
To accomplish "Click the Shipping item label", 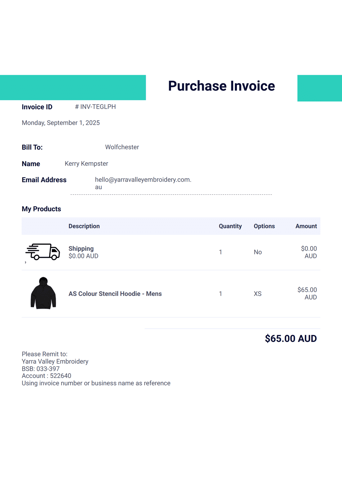I will click(81, 249).
